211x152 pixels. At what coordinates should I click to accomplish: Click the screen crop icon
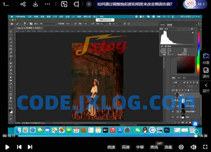click(x=76, y=4)
